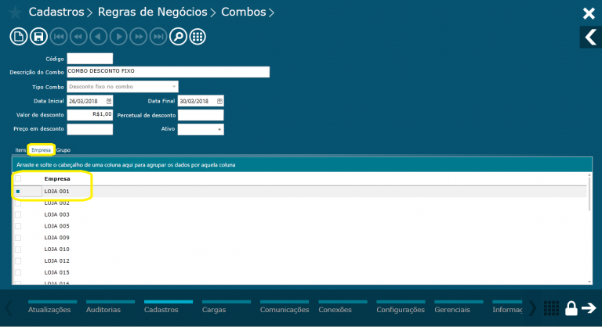Click the grid scrollbar up arrow
Viewport: 602px width, 327px height.
[589, 175]
